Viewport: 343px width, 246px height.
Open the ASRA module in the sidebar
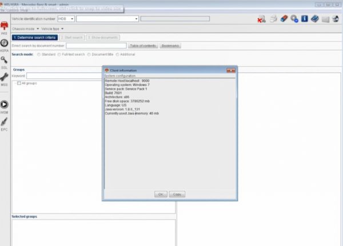coord(4,45)
